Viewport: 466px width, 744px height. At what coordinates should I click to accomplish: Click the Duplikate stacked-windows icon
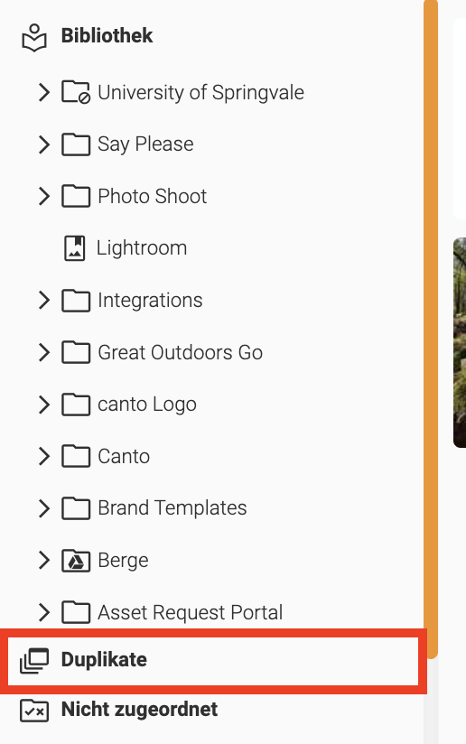pos(34,661)
